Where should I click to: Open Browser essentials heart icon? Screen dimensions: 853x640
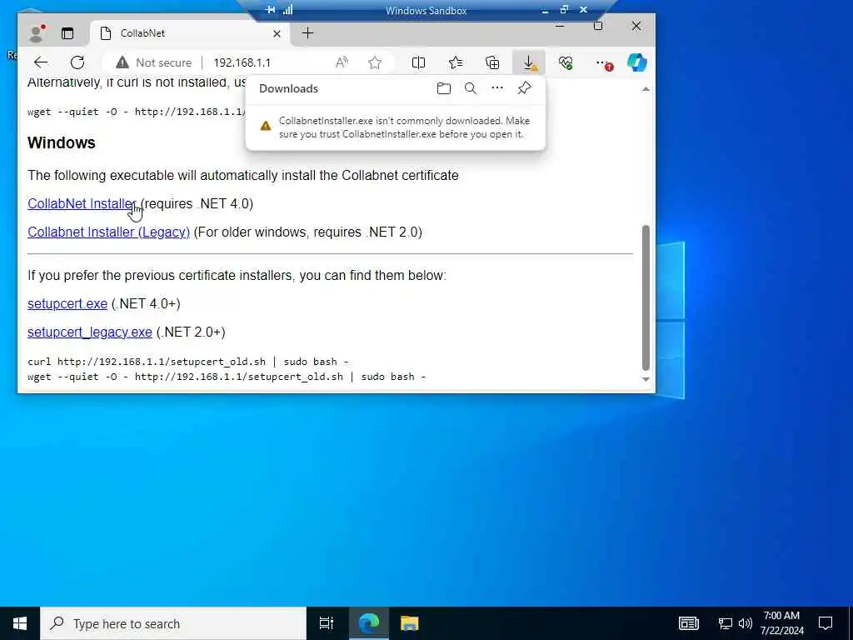566,62
